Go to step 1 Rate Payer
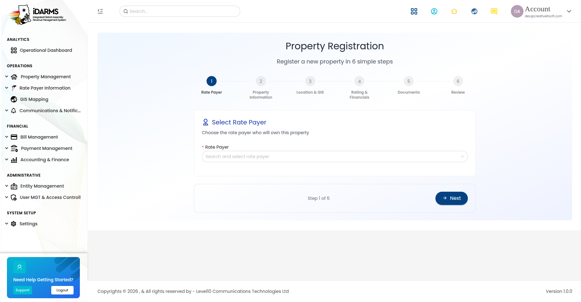The width and height of the screenshot is (581, 302). click(212, 81)
